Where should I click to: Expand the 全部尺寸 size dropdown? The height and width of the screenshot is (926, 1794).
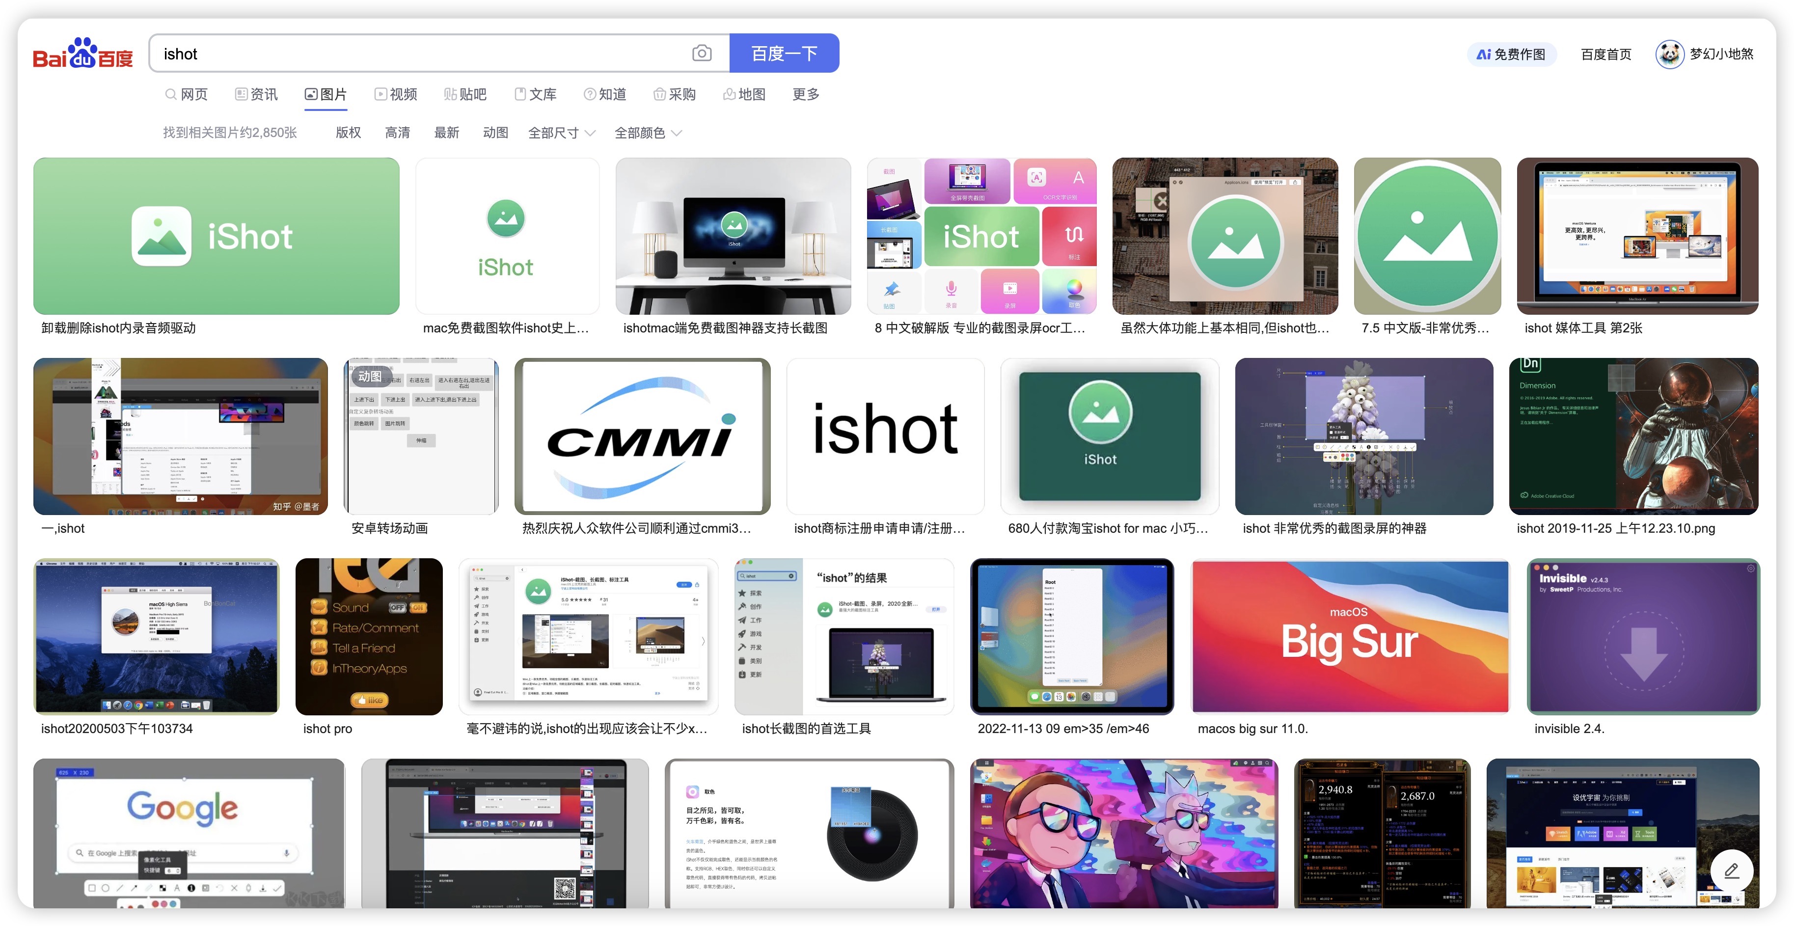(x=561, y=133)
